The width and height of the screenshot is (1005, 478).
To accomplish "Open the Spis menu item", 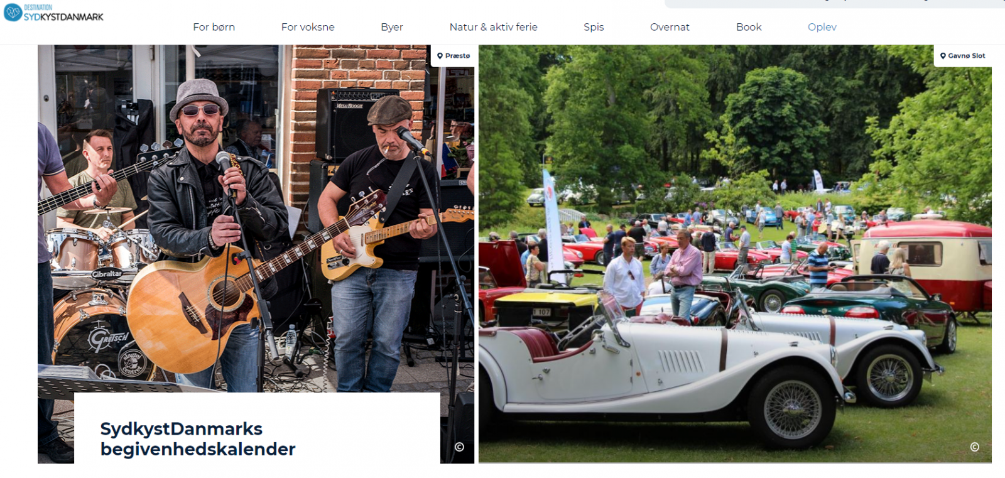I will 594,27.
